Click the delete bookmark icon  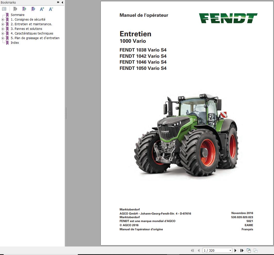coord(15,9)
